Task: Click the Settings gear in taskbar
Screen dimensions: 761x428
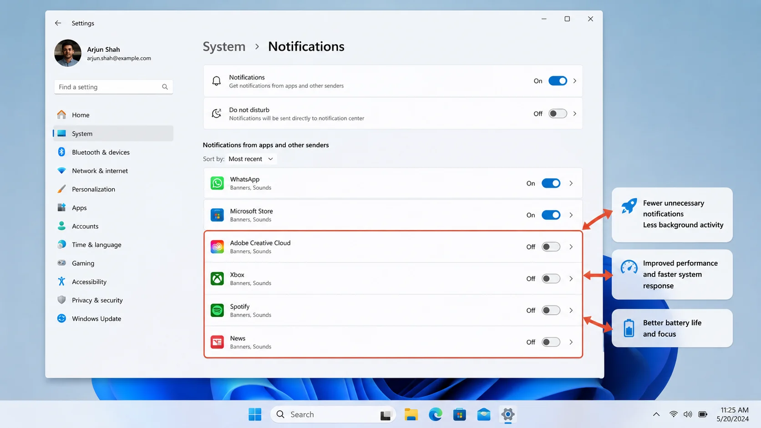Action: (x=508, y=414)
